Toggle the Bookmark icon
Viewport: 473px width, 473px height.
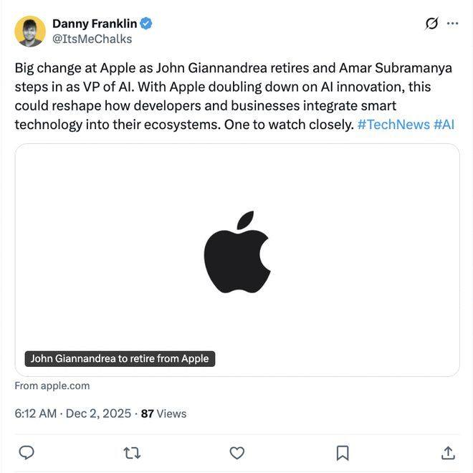tap(343, 453)
